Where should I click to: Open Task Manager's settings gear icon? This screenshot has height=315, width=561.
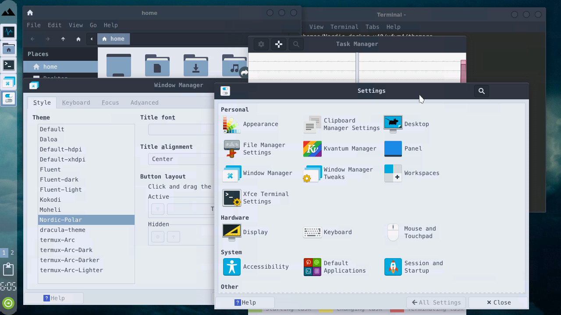(x=261, y=44)
